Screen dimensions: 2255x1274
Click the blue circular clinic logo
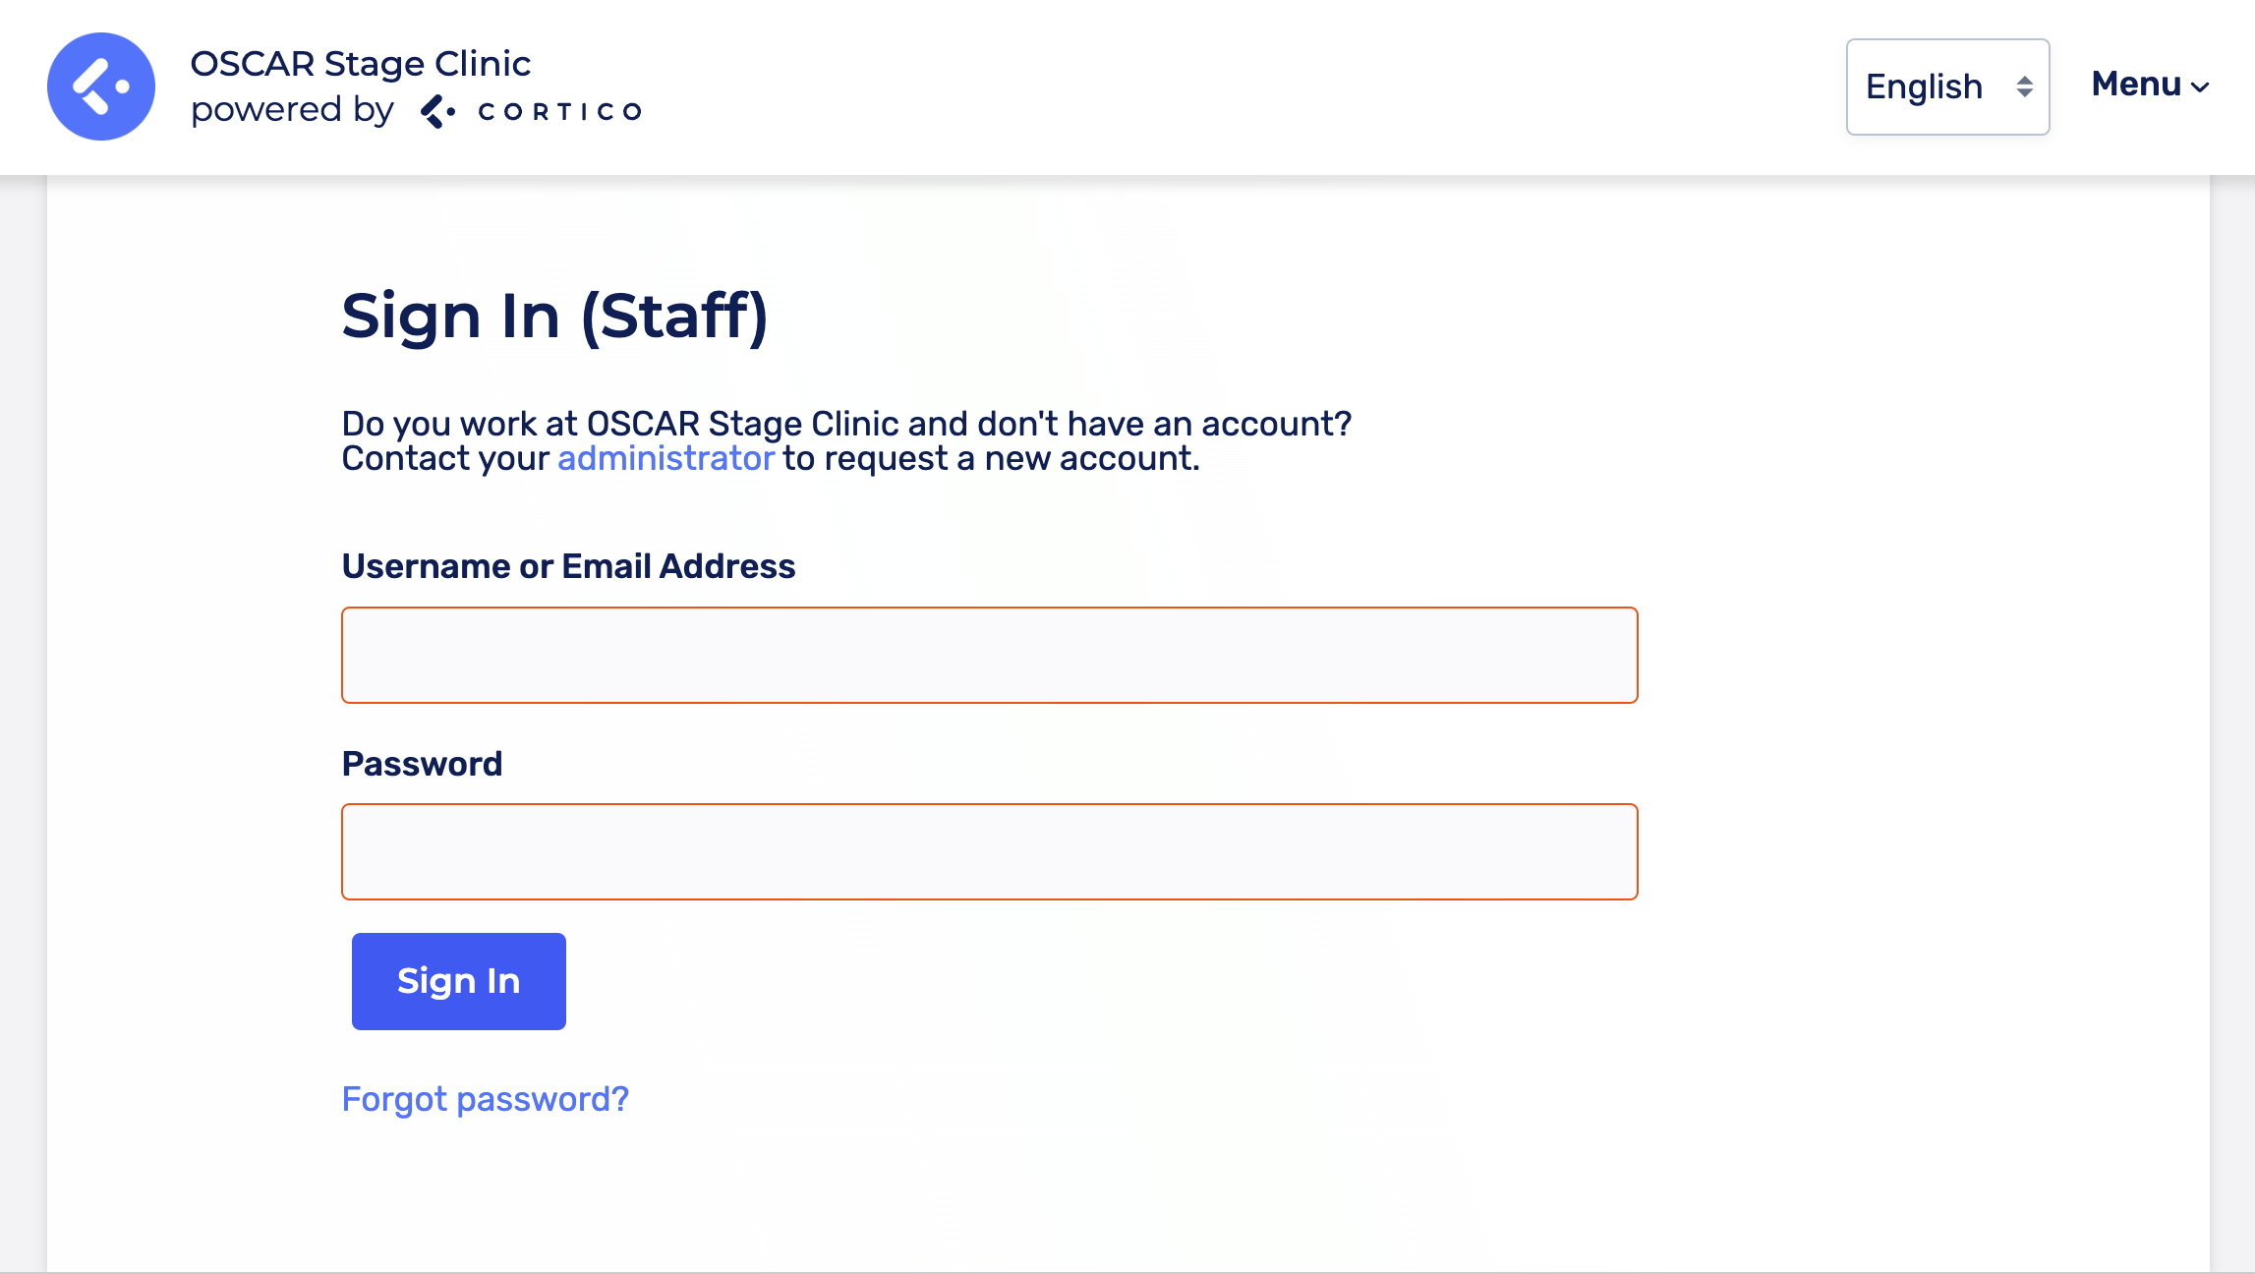101,87
